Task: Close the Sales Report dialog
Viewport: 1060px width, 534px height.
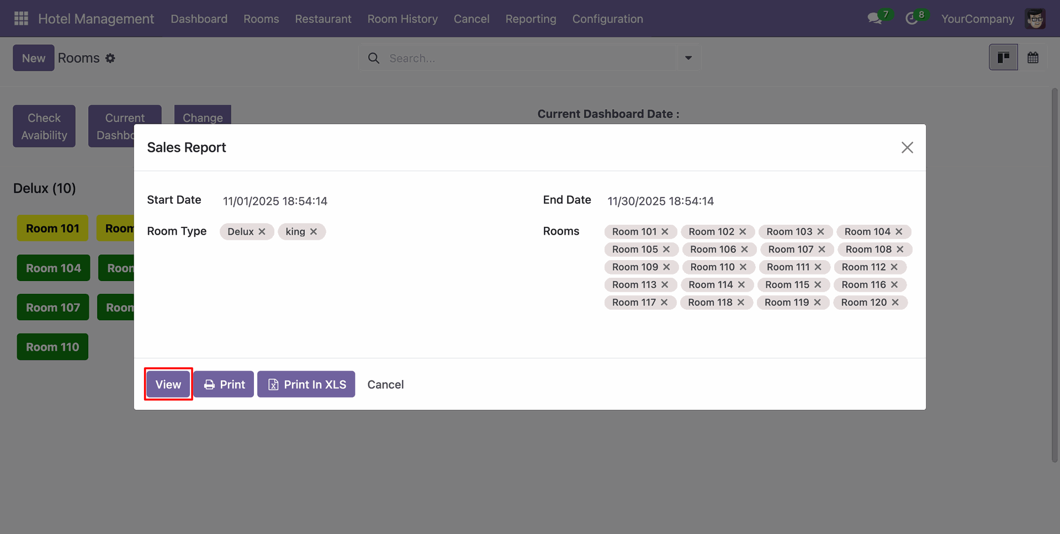Action: 907,147
